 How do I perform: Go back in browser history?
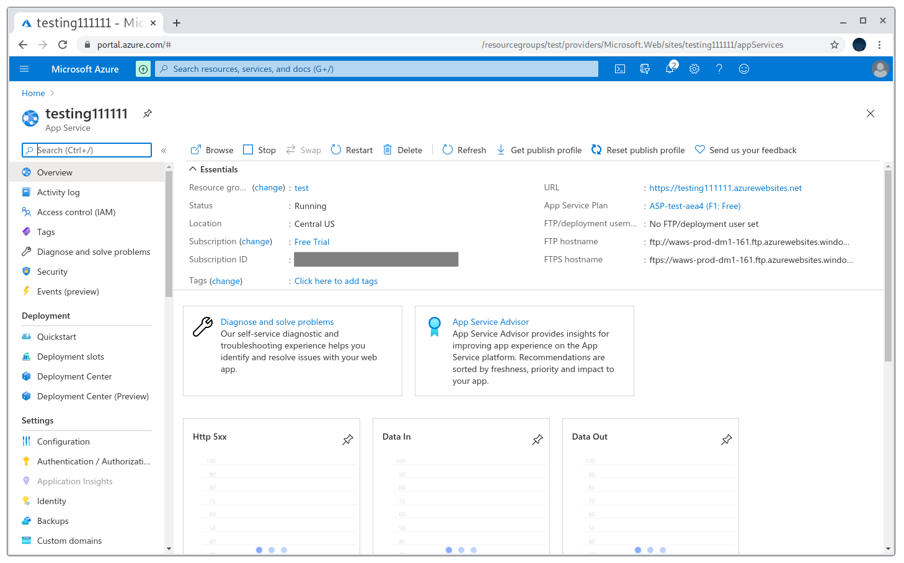point(23,45)
